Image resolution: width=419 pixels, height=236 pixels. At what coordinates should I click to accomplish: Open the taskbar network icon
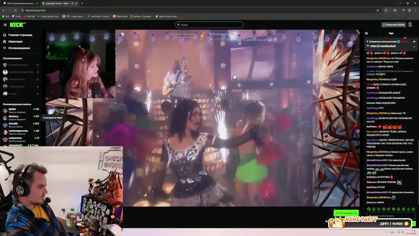point(398,232)
